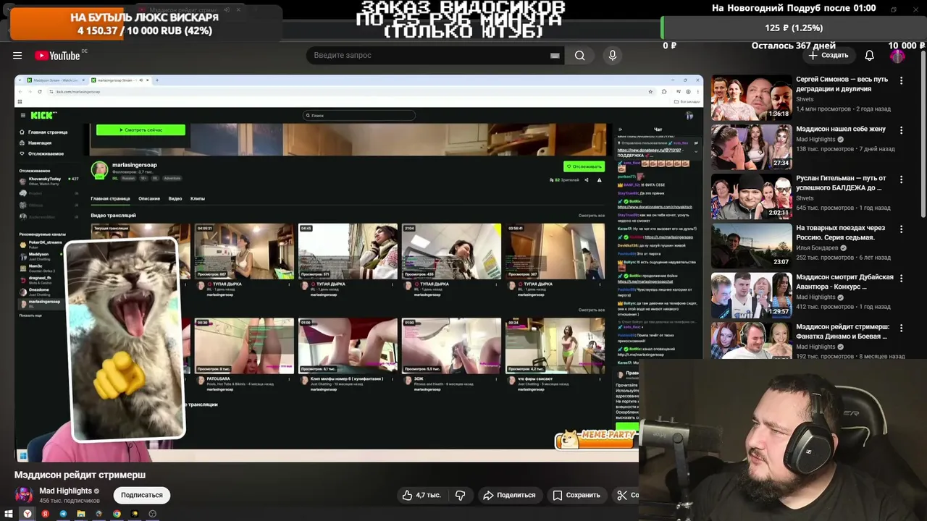
Task: Dislike the video
Action: point(460,495)
